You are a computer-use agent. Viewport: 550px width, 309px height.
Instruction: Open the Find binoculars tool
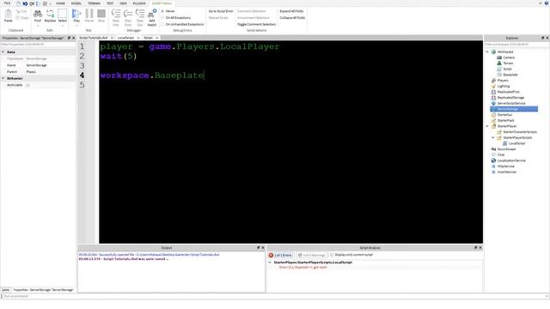point(38,15)
